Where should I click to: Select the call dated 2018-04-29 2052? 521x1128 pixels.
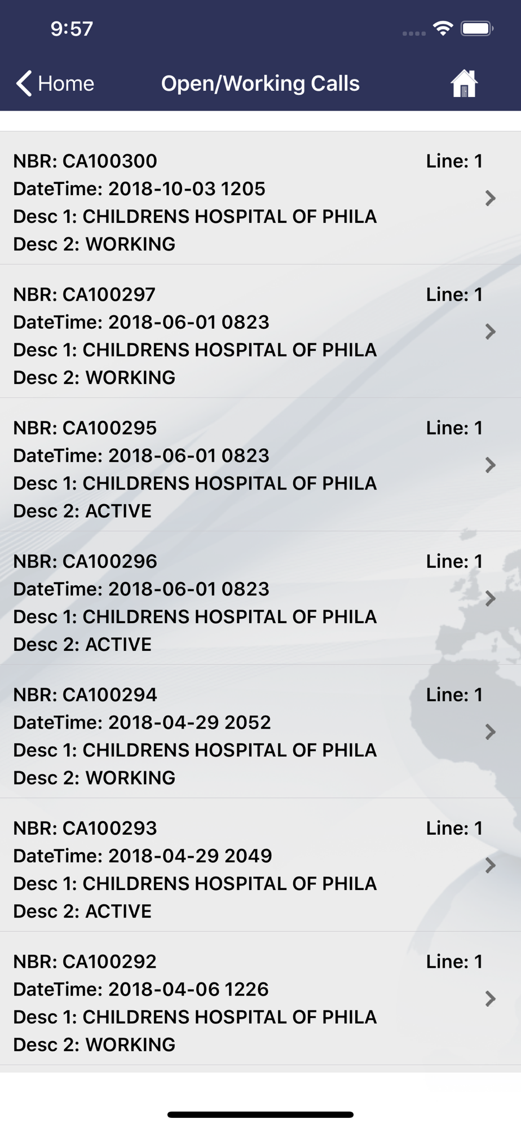click(x=260, y=732)
